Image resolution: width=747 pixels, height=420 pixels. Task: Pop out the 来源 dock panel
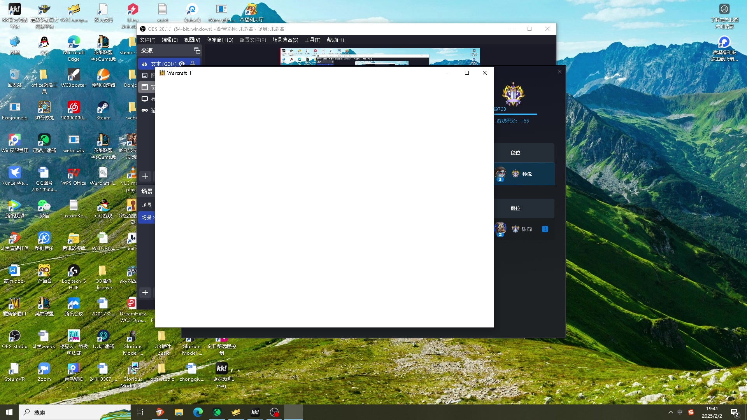197,51
